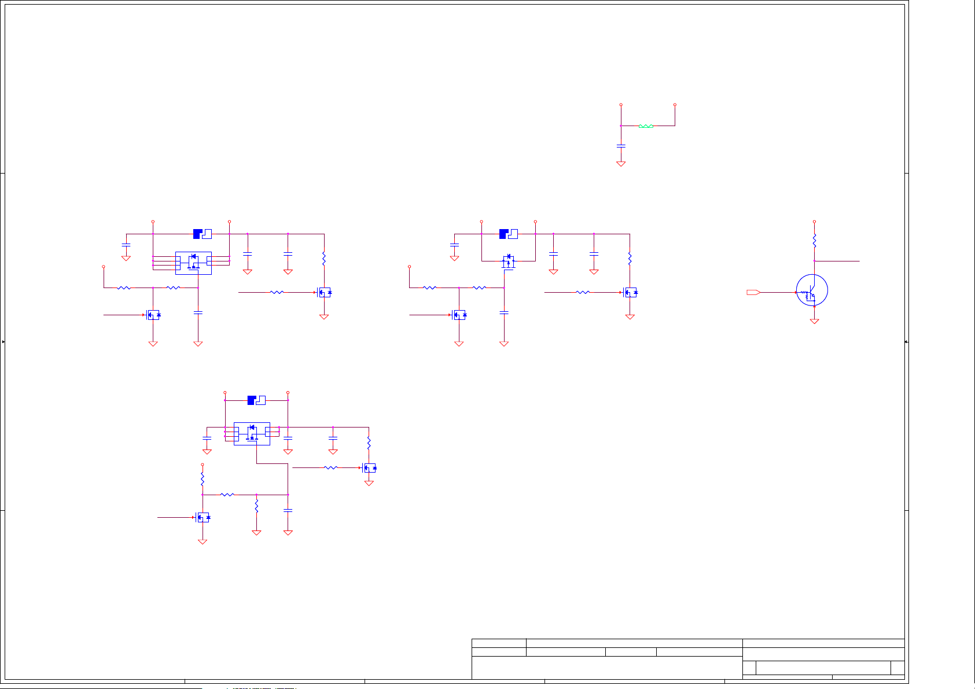
Task: Select the vertical resistor at bottom circuit's right end
Action: click(369, 444)
